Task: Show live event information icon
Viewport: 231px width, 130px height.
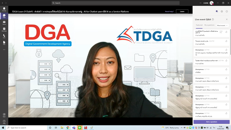Action: (x=227, y=11)
